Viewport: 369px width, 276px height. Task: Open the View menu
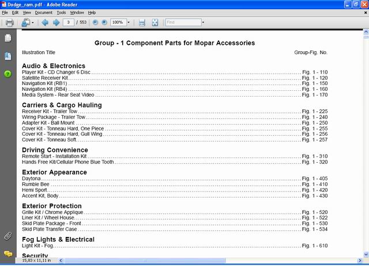point(27,13)
